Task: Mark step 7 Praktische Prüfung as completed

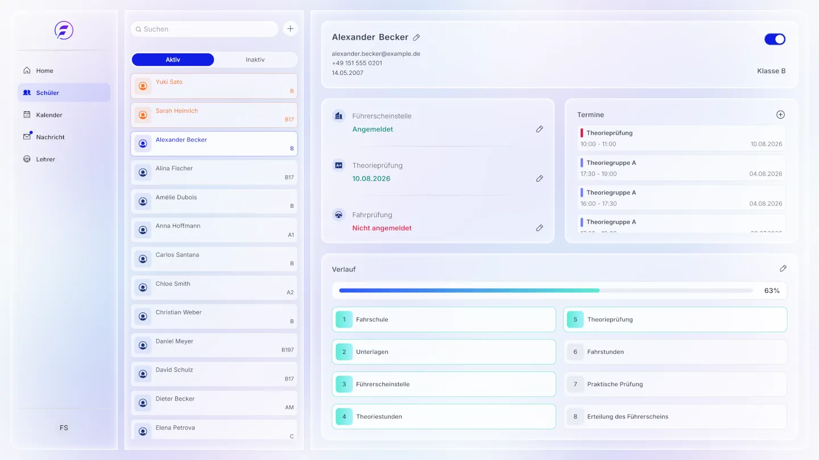Action: coord(675,384)
